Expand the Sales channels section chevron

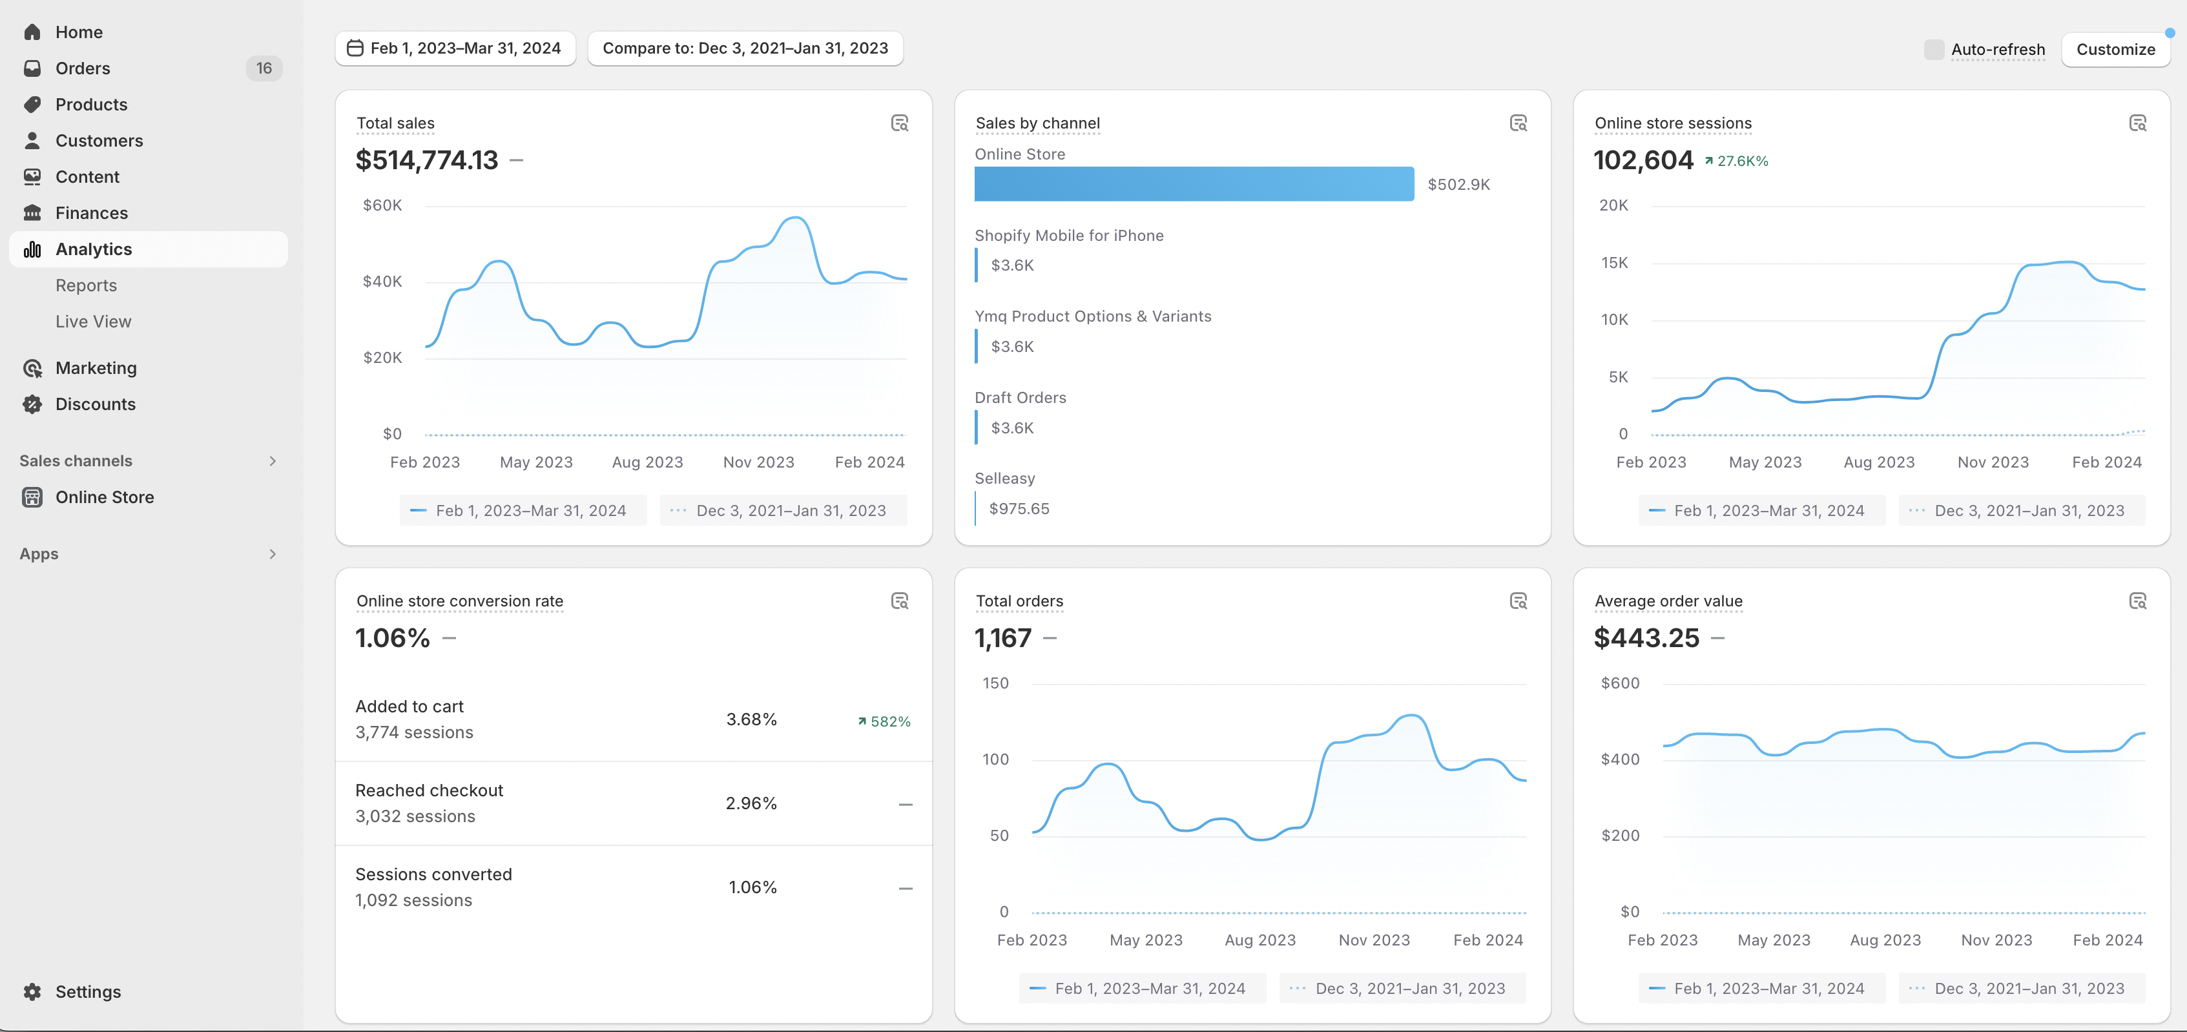273,461
